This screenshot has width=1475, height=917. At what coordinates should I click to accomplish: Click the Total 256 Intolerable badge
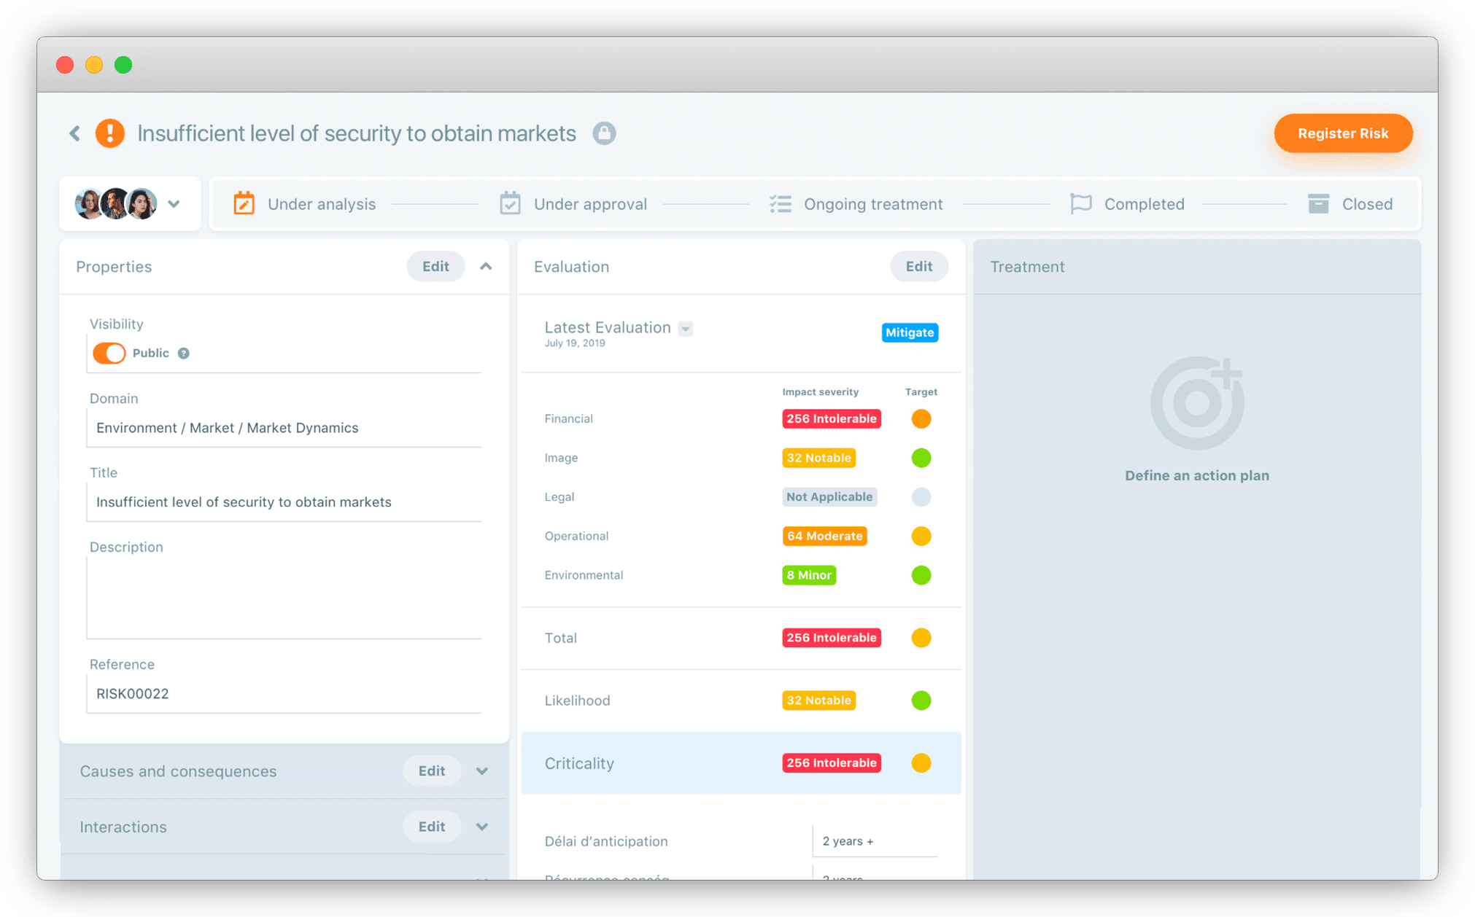click(832, 638)
